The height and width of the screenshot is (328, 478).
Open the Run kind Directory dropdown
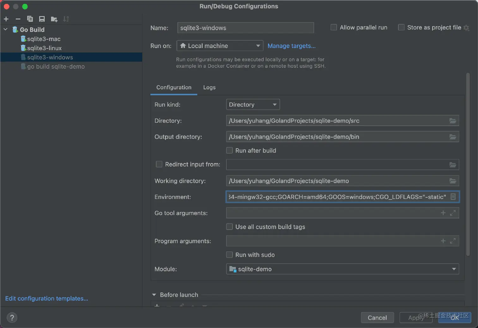pyautogui.click(x=253, y=105)
